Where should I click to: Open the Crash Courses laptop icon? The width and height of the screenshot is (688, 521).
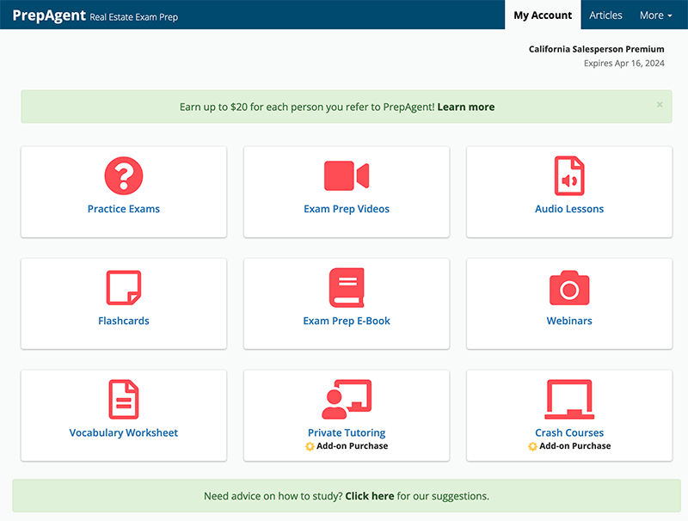[x=569, y=399]
